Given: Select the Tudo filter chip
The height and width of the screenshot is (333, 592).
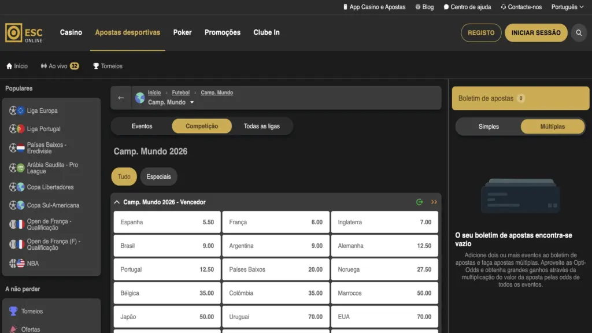Looking at the screenshot, I should pyautogui.click(x=124, y=176).
